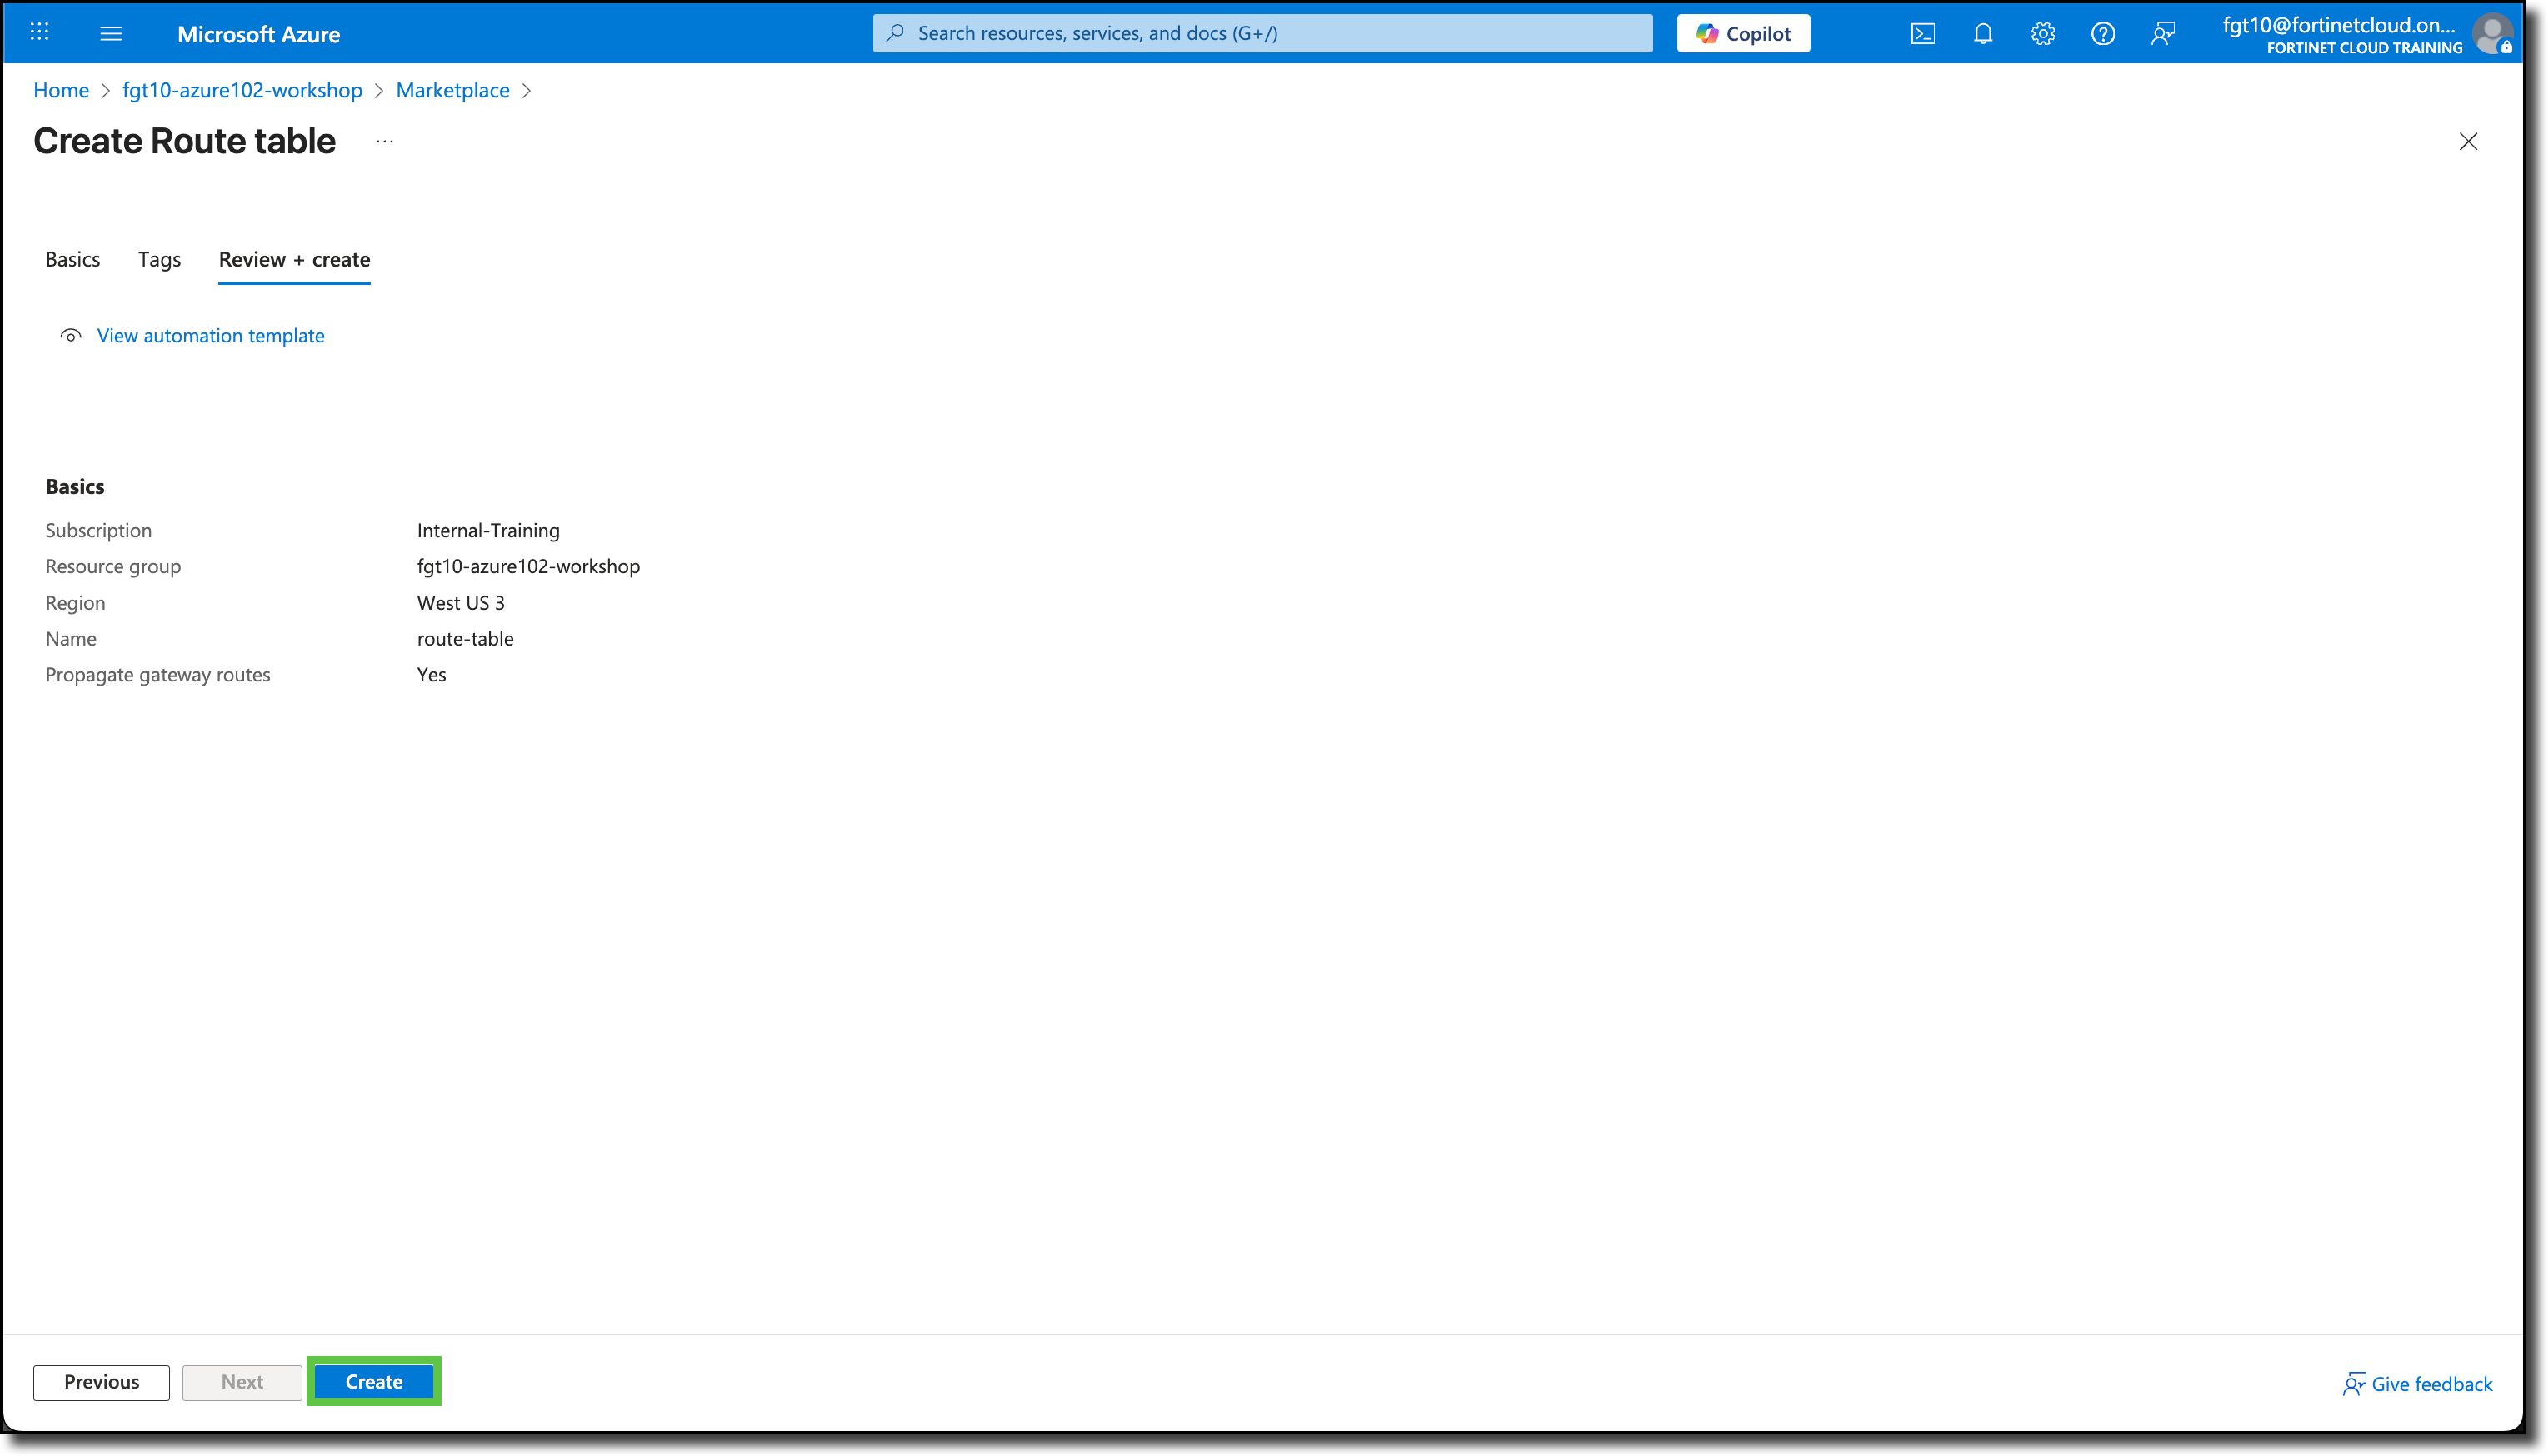Image resolution: width=2548 pixels, height=1456 pixels.
Task: Launch the Cloud Shell terminal
Action: [x=1922, y=33]
